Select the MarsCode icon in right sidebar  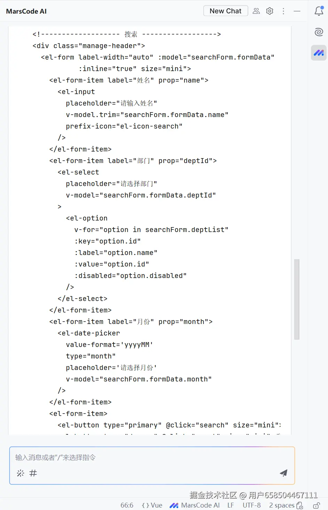point(319,53)
